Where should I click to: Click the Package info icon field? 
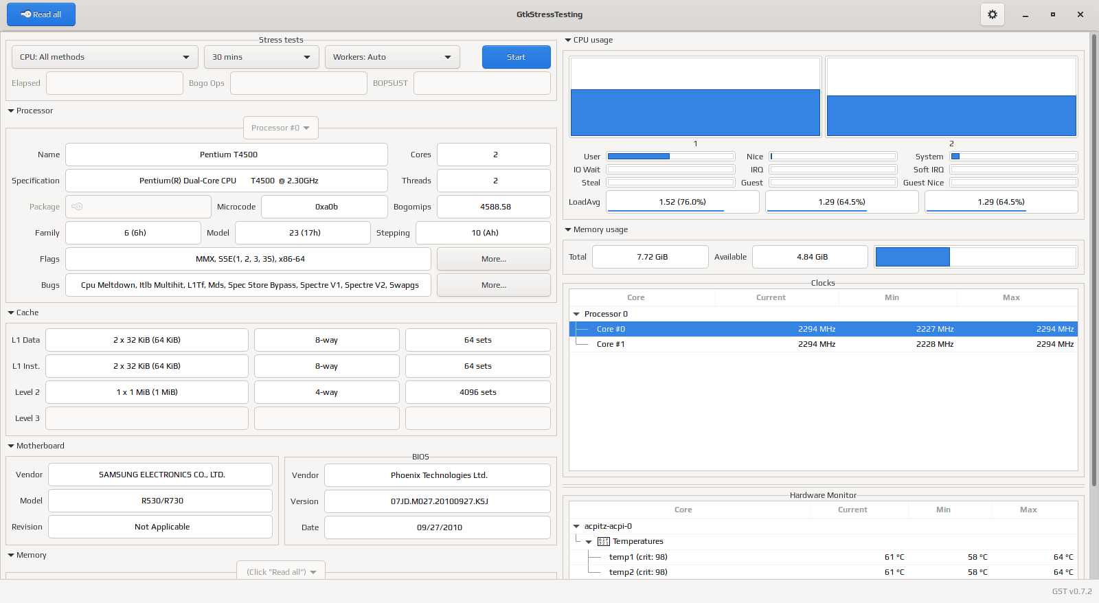(x=138, y=207)
